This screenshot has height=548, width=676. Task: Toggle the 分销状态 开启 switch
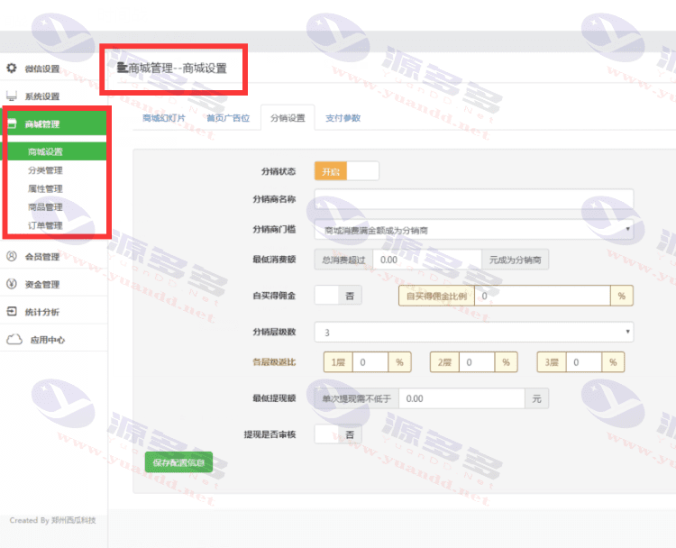[347, 171]
